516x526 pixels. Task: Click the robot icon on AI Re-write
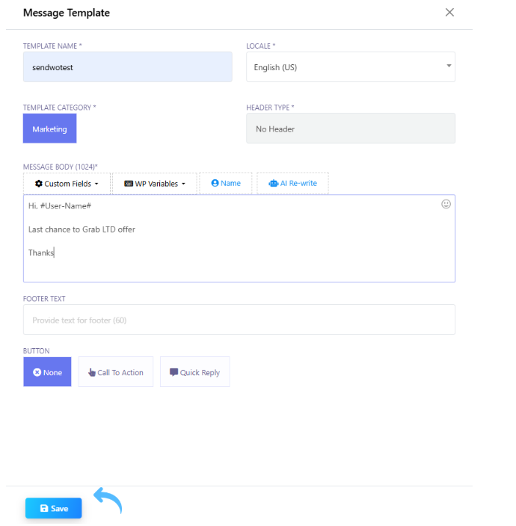point(273,183)
